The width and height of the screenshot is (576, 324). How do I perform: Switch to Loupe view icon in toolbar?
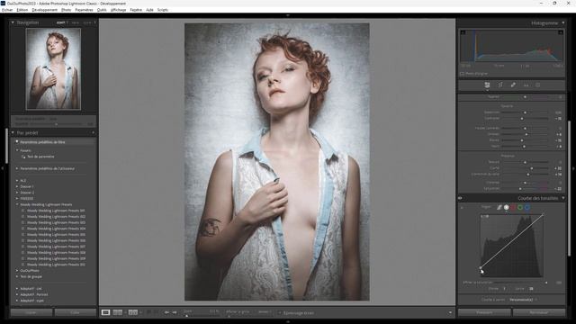(x=106, y=312)
